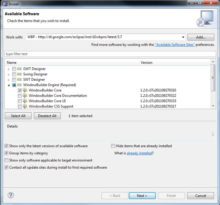The image size is (220, 205).
Task: Click the Select All button
Action: [x=18, y=116]
